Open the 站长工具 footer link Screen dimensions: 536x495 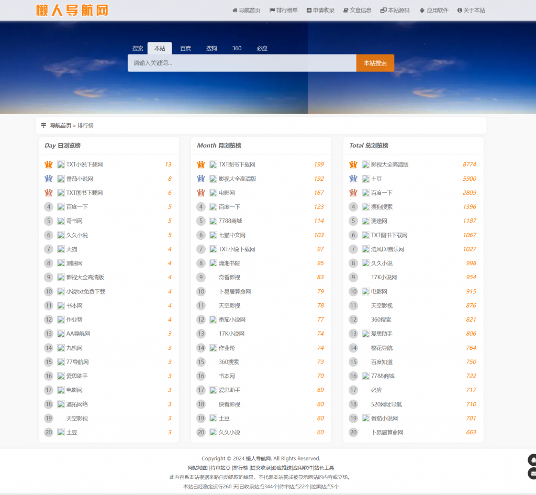[x=324, y=468]
